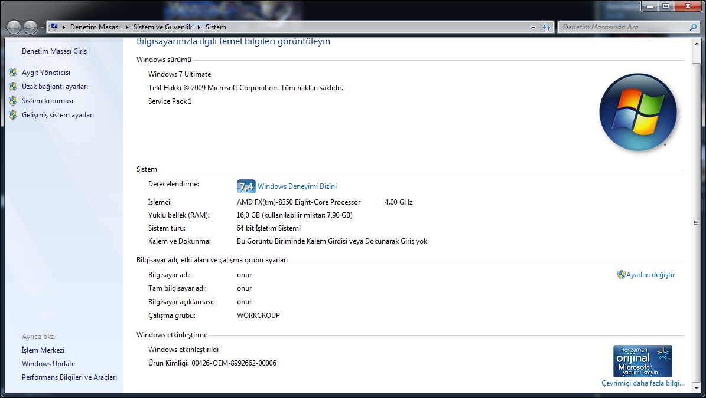Open Performans Bilgileri ve Araçları

tap(69, 377)
